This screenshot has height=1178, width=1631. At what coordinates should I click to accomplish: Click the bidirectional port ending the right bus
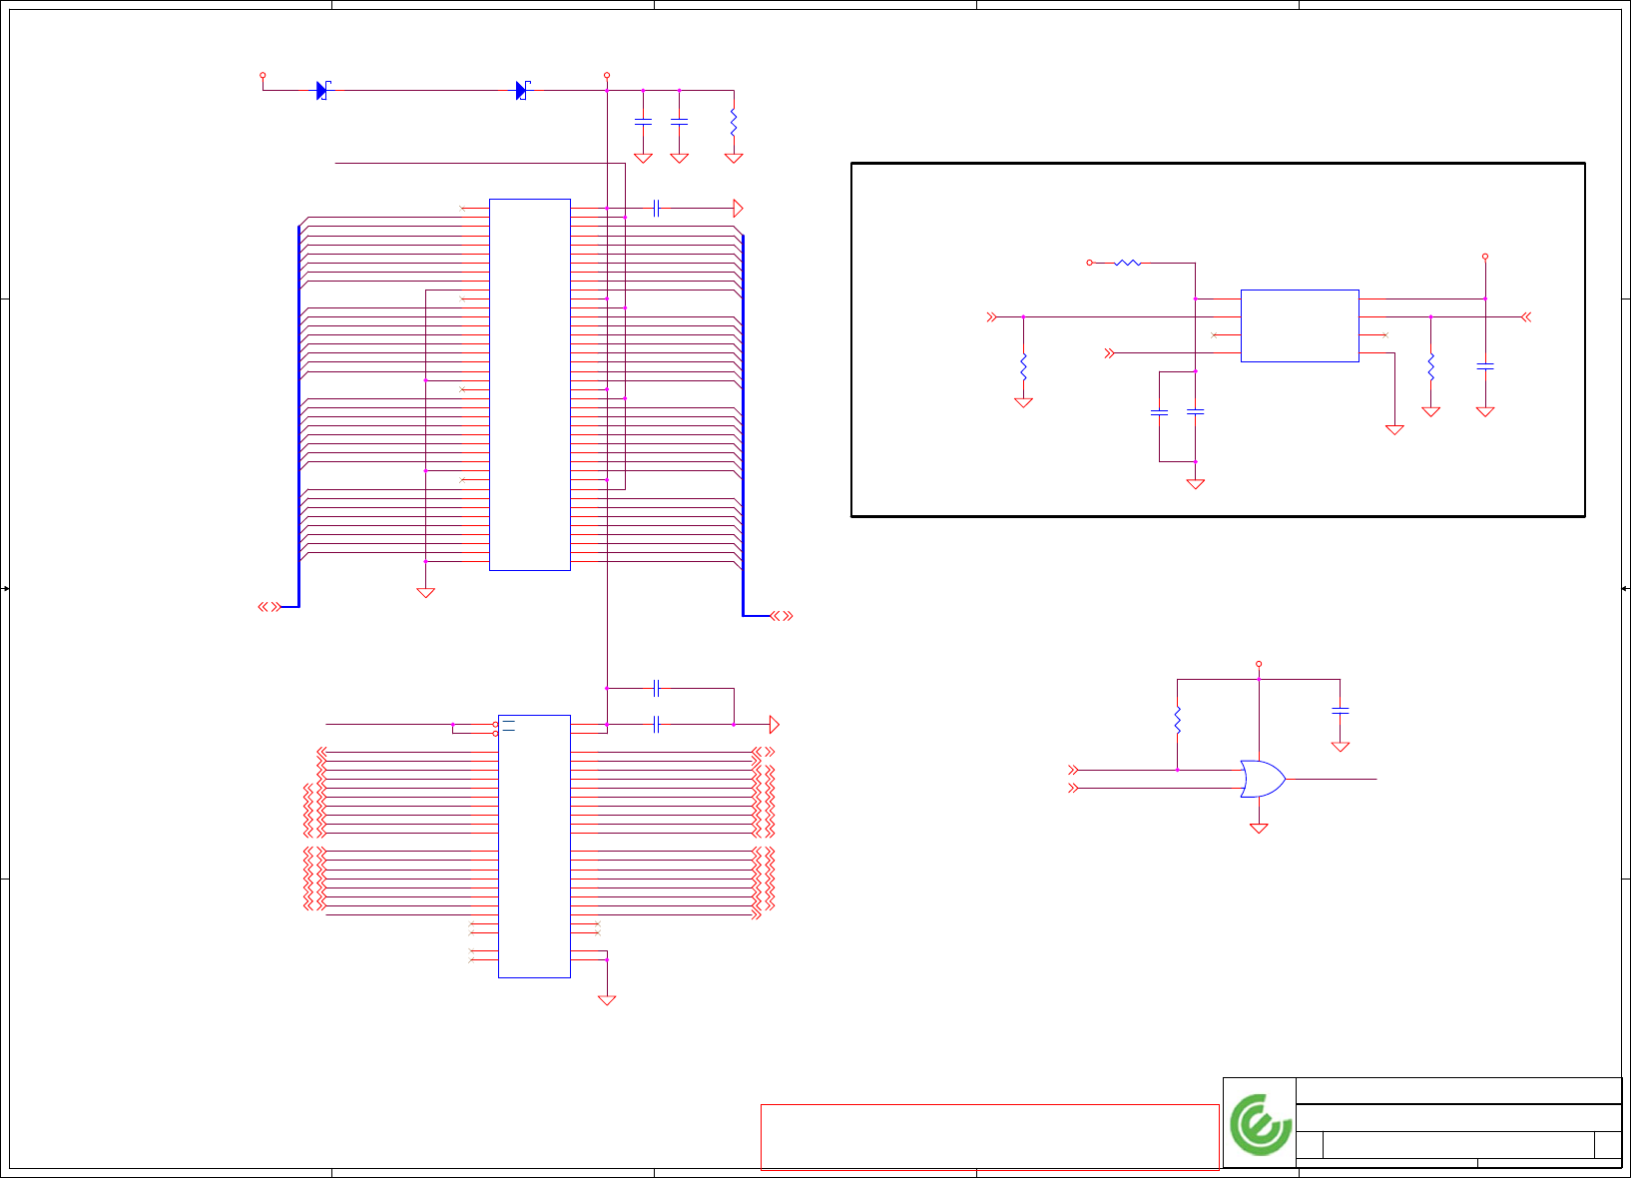pos(782,616)
